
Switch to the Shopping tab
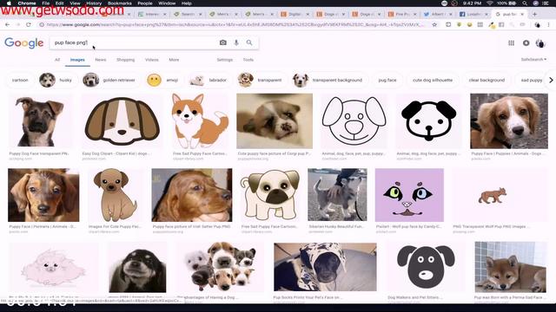[125, 60]
